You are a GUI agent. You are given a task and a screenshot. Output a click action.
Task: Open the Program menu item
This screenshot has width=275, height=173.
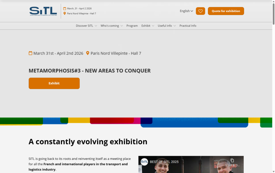132,26
